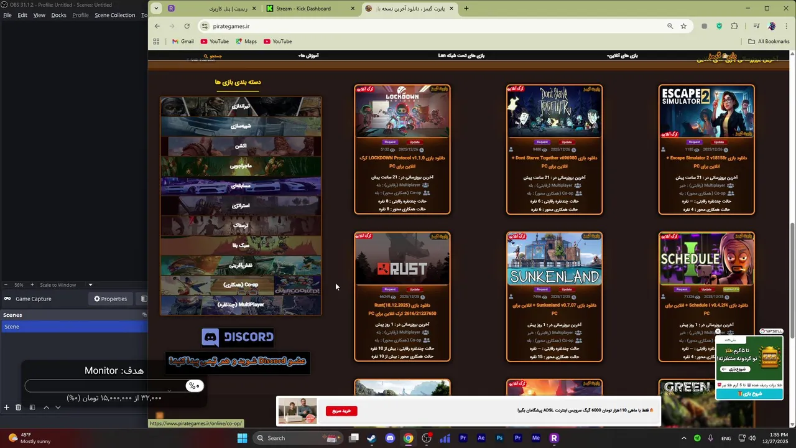Move scene up with the up arrow
The image size is (796, 448).
click(x=46, y=408)
